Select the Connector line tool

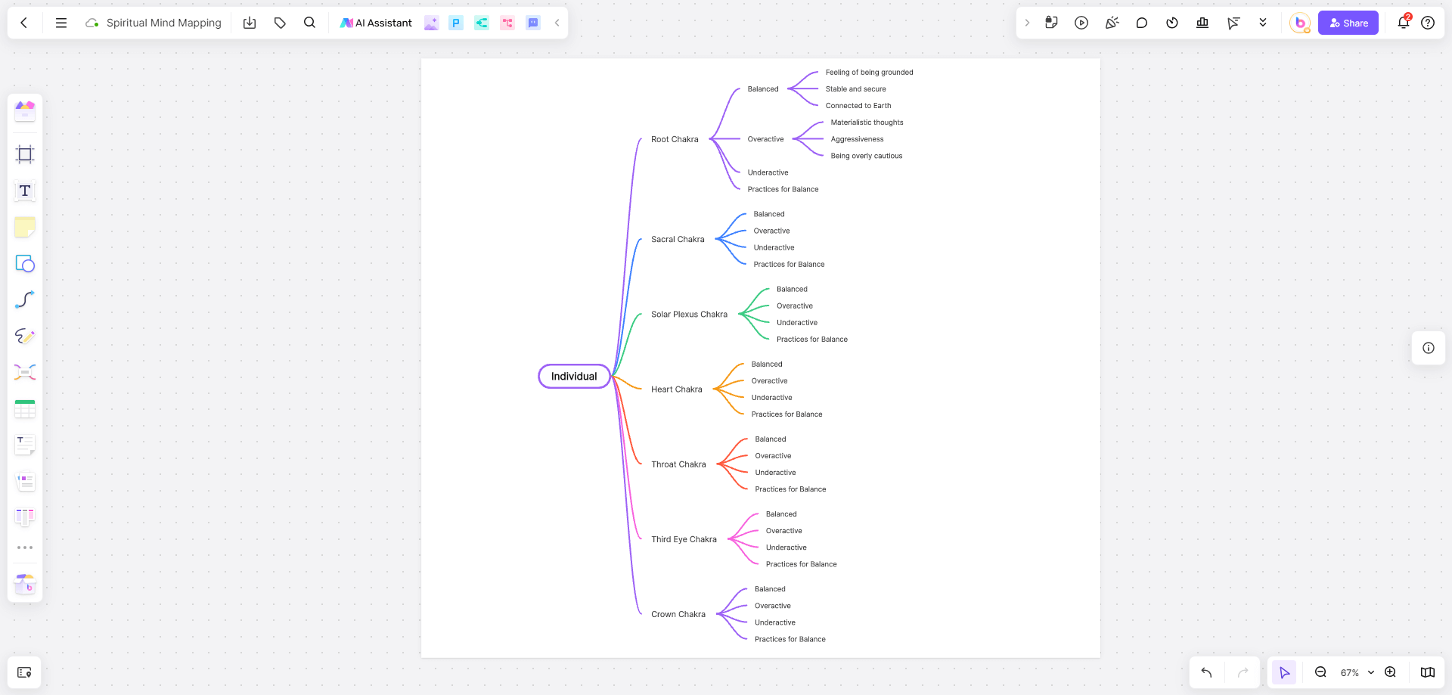click(25, 299)
